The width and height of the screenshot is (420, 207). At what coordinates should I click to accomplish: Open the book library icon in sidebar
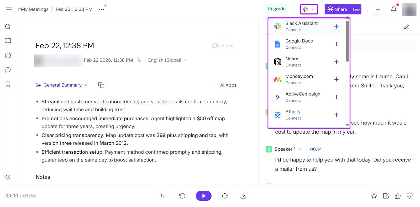[x=8, y=41]
